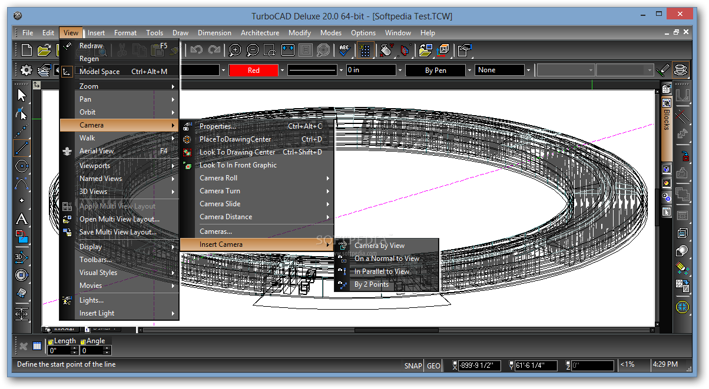This screenshot has width=709, height=389.
Task: Click Aerial View menu entry
Action: pos(120,151)
